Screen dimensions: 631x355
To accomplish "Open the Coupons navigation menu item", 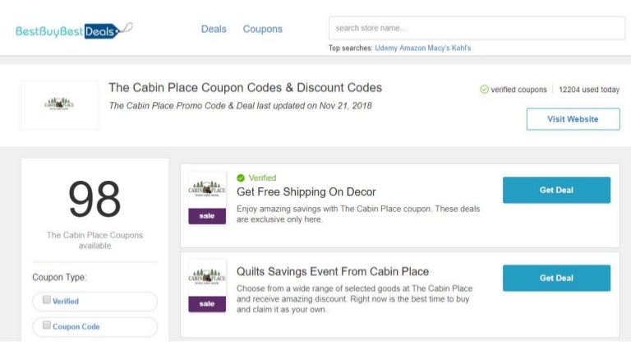I will pyautogui.click(x=262, y=29).
